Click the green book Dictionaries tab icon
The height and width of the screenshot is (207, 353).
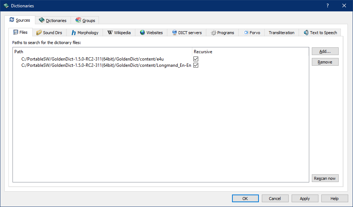42,20
